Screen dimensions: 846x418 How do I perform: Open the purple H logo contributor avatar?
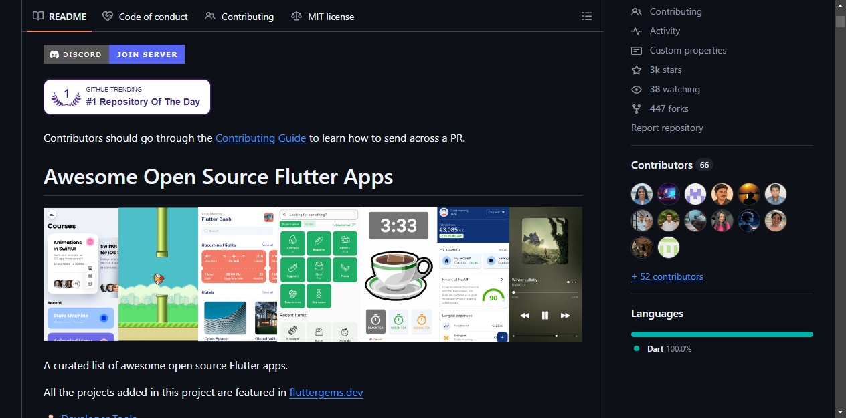[695, 194]
